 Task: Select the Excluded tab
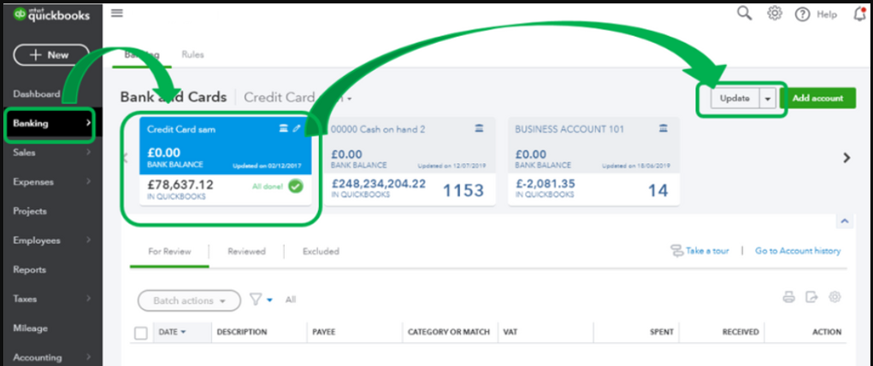tap(321, 251)
